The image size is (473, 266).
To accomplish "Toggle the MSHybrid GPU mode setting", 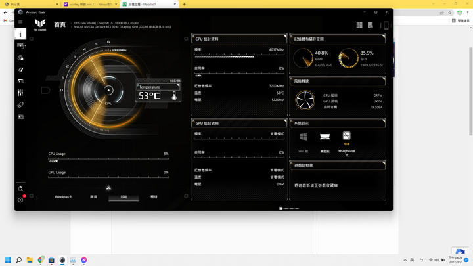I will (x=347, y=135).
